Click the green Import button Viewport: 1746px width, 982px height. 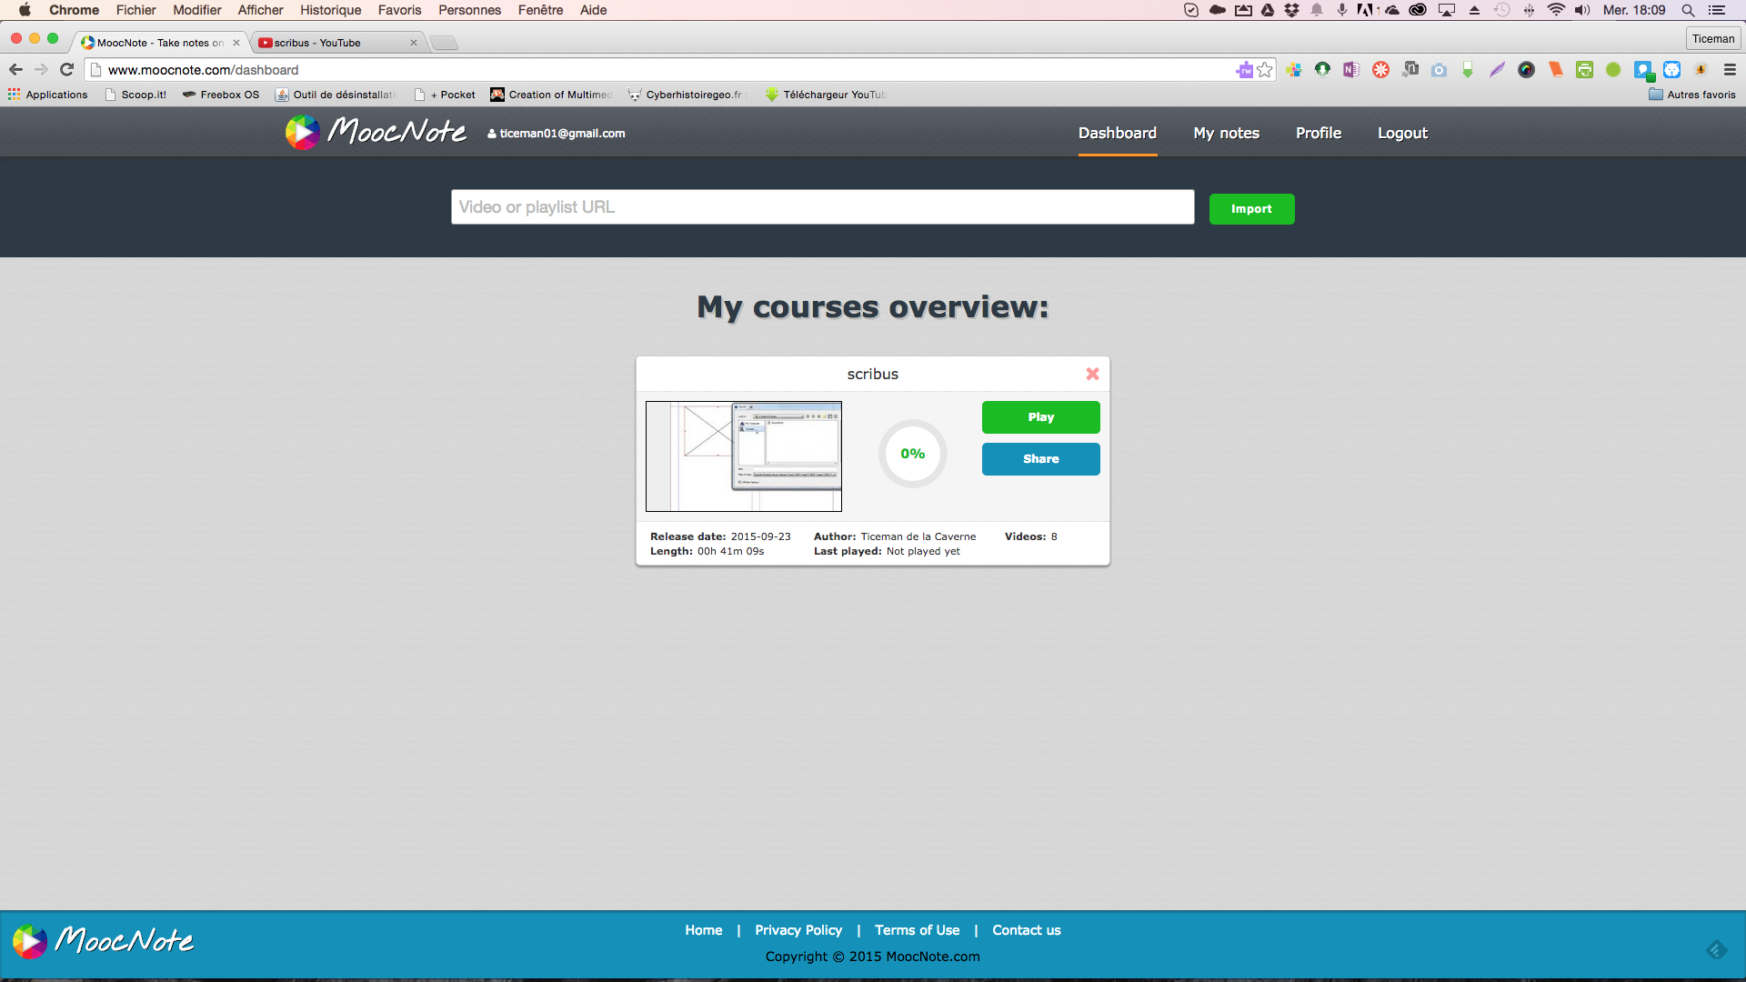pos(1251,209)
